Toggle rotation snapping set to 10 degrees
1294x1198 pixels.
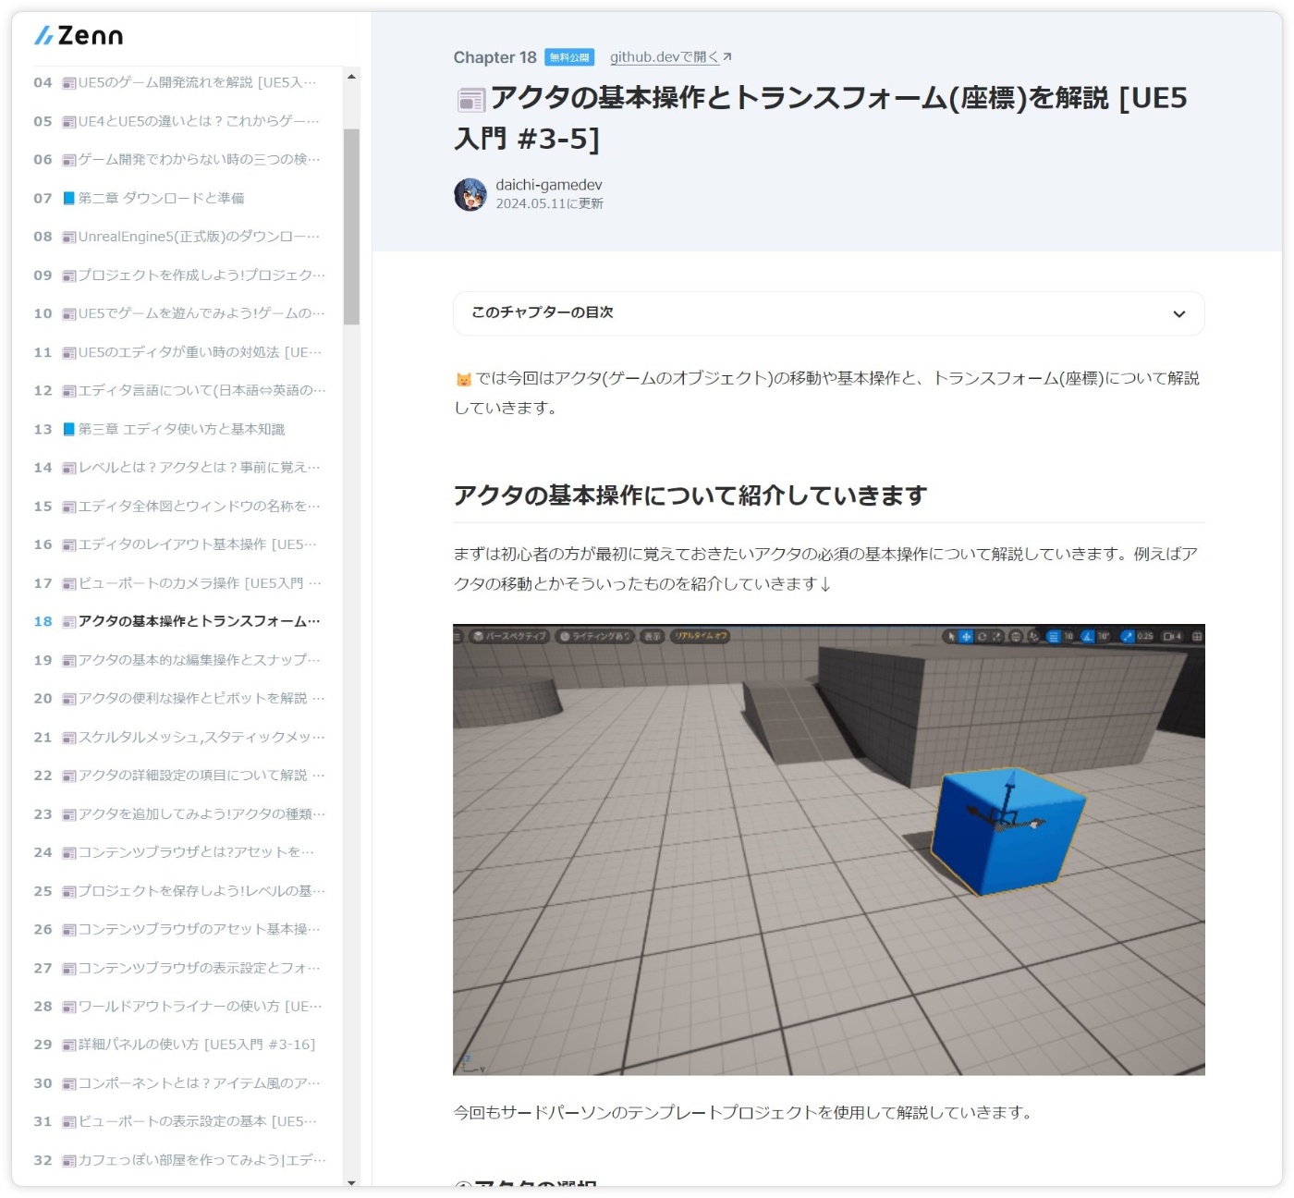coord(1087,636)
